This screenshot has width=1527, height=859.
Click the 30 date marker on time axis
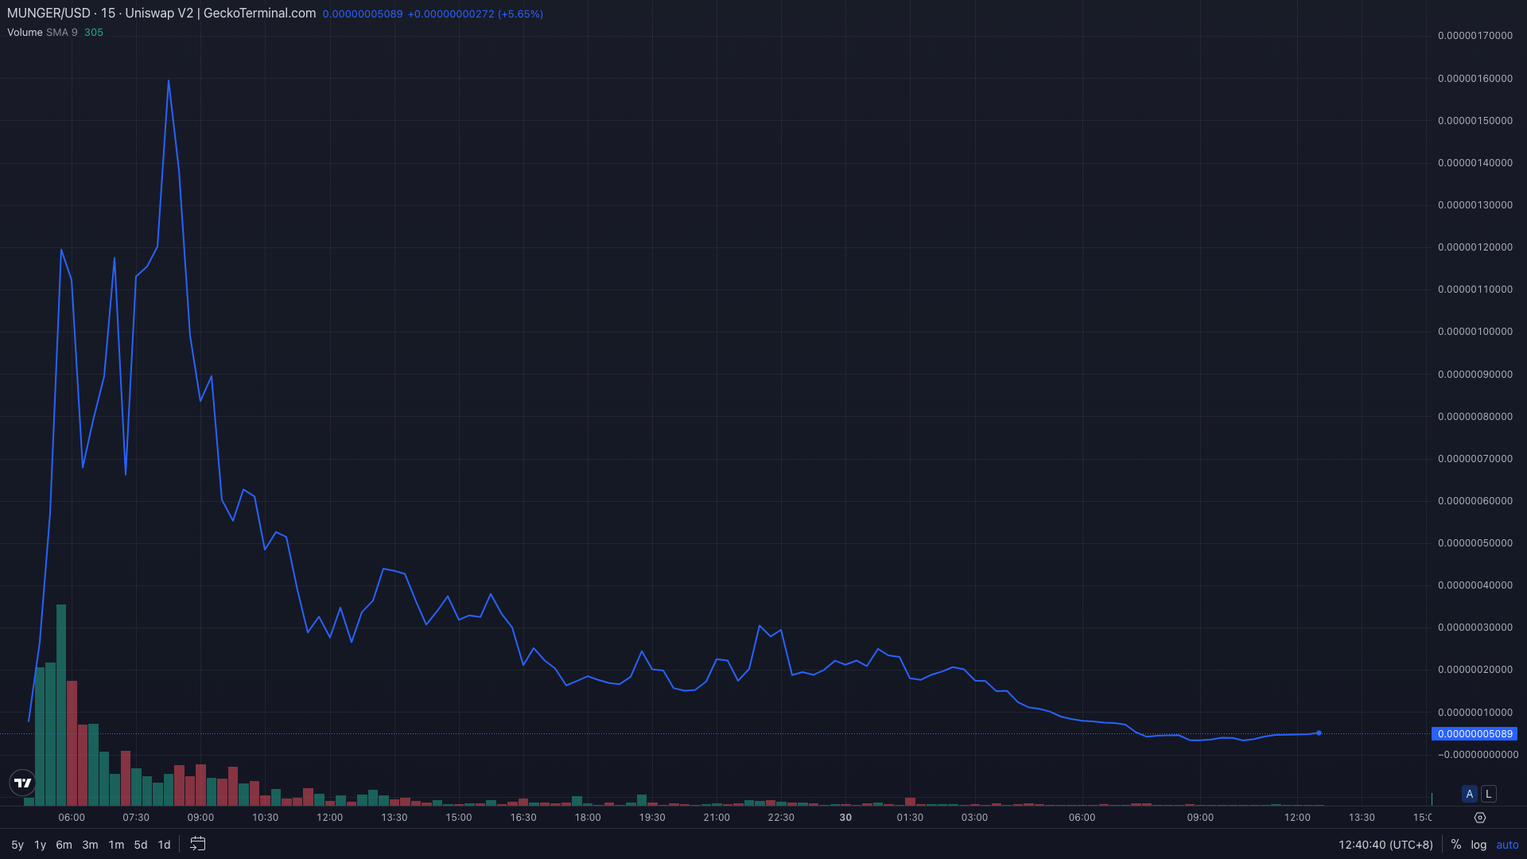coord(845,818)
